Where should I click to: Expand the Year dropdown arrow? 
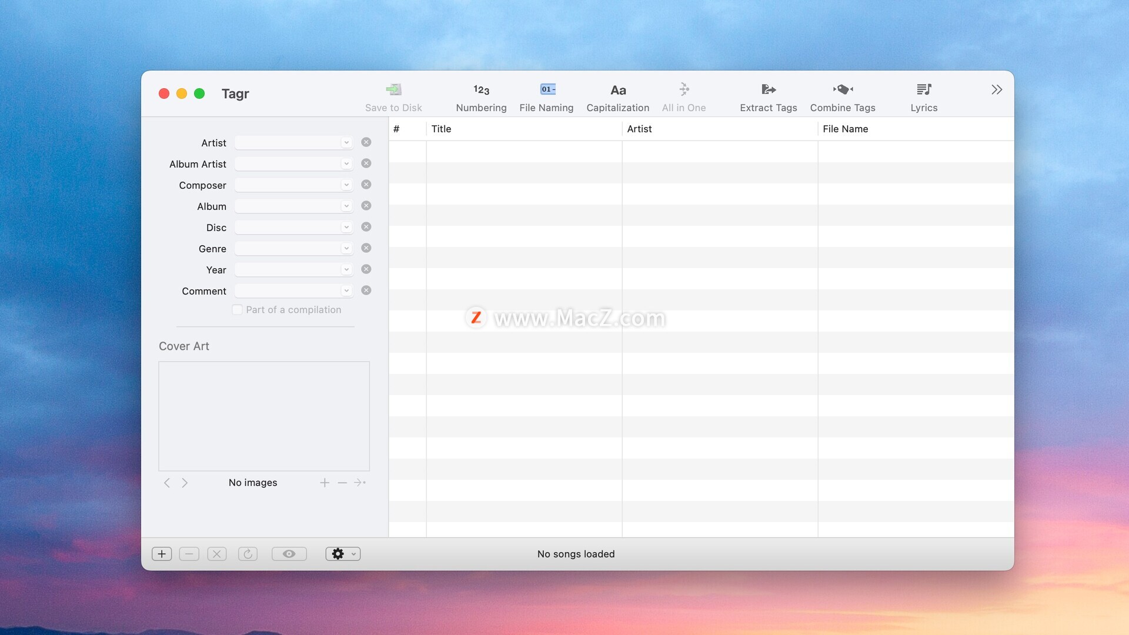[x=346, y=269]
